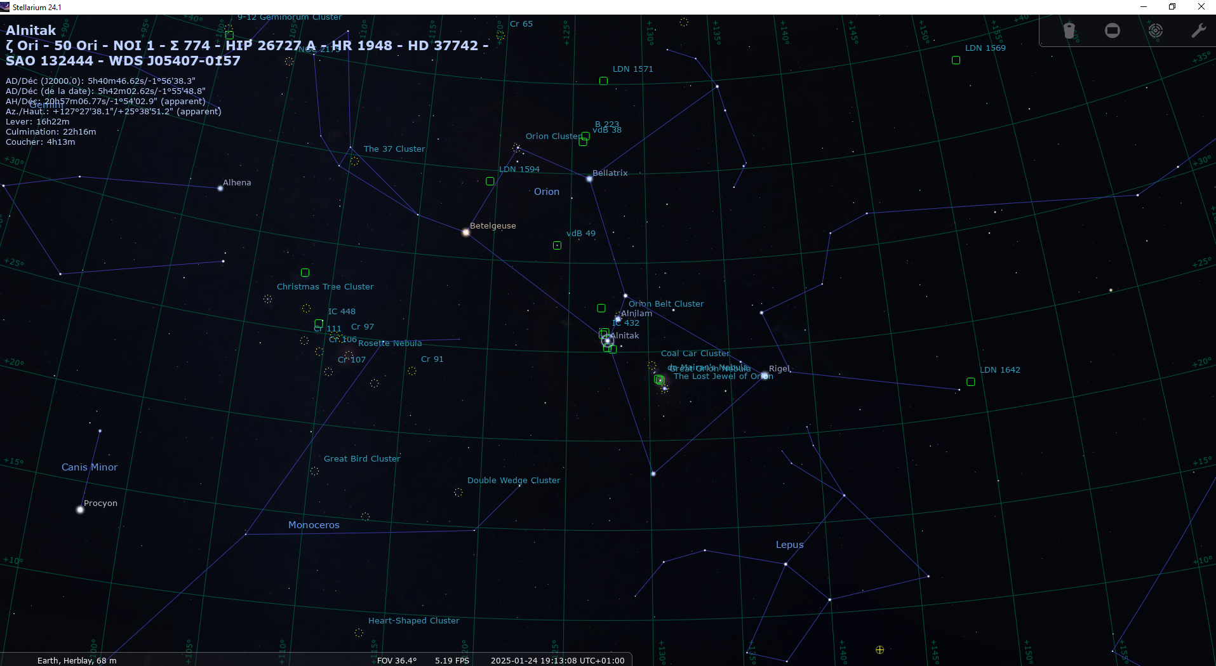The width and height of the screenshot is (1216, 666).
Task: Click the Rosette Nebula label
Action: (x=390, y=343)
